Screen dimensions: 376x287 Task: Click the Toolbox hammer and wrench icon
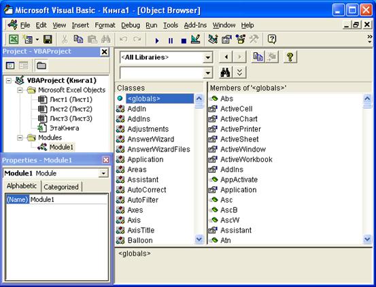pyautogui.click(x=254, y=39)
